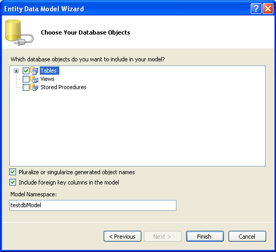The width and height of the screenshot is (276, 252).
Task: Click the database plug wizard icon
Action: (19, 32)
